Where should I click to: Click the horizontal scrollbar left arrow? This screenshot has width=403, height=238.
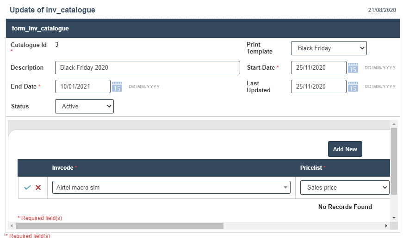[x=12, y=226]
